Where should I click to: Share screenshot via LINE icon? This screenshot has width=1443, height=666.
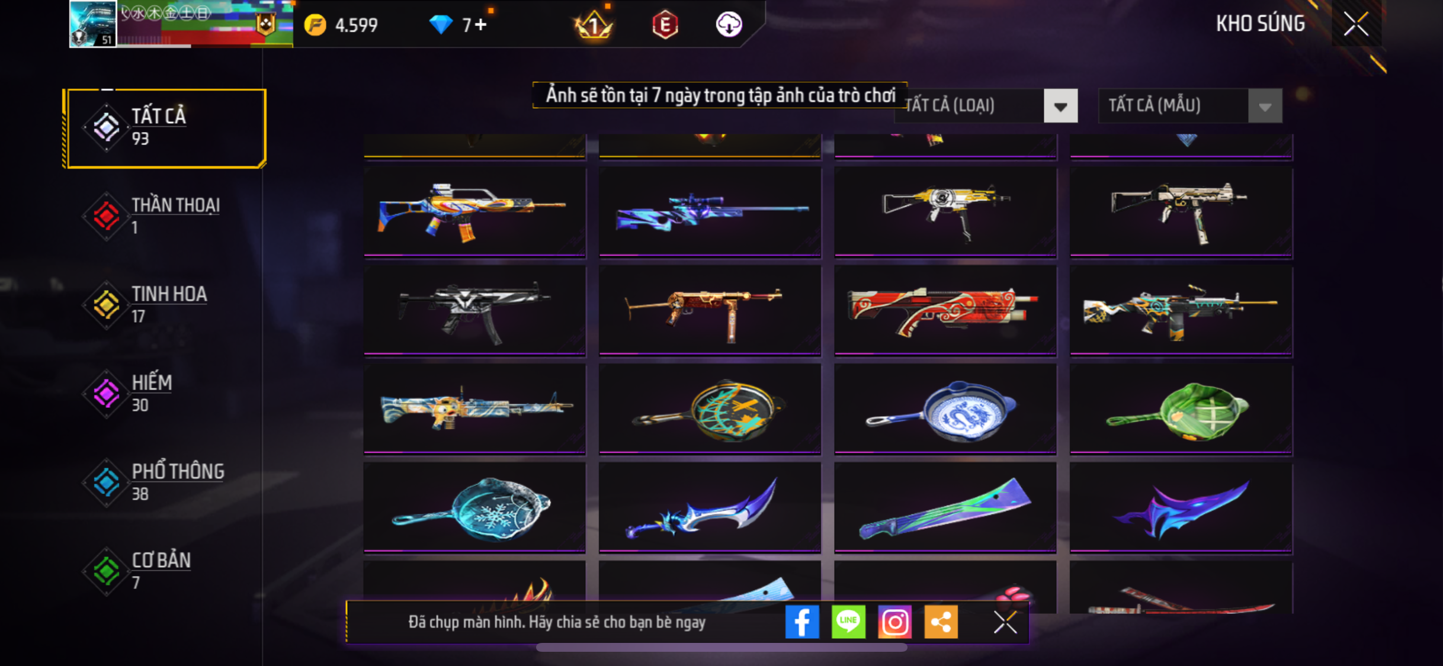(x=848, y=622)
